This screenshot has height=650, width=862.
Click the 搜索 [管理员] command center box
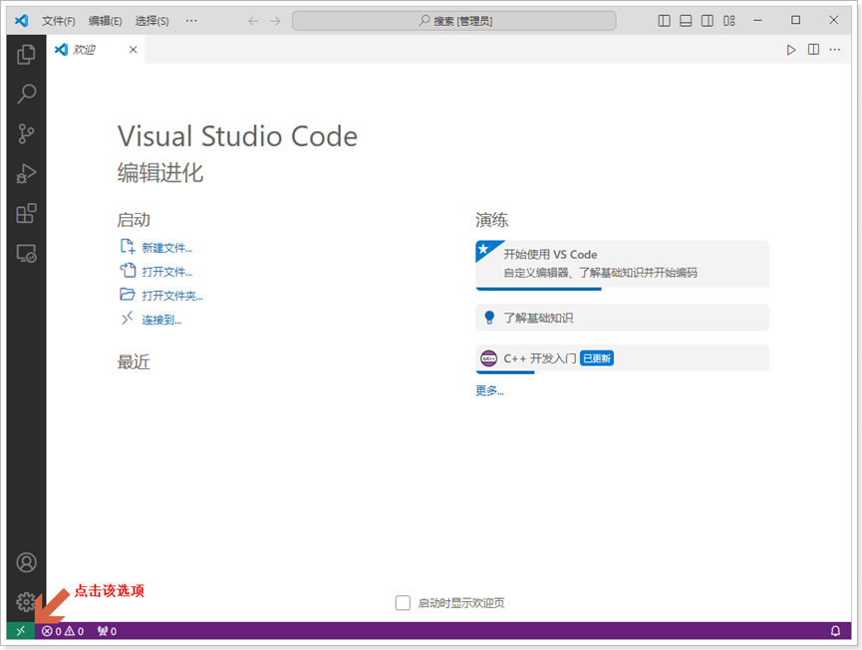tap(454, 21)
